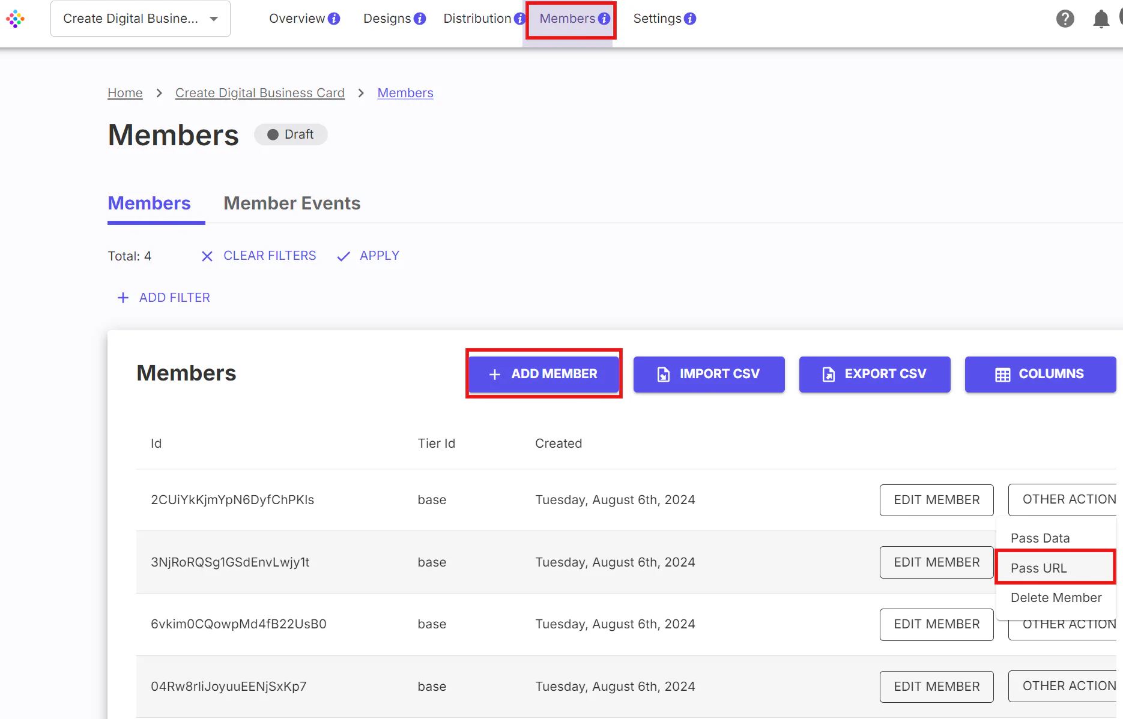Click the Id column header
Viewport: 1123px width, 719px height.
[x=156, y=444]
